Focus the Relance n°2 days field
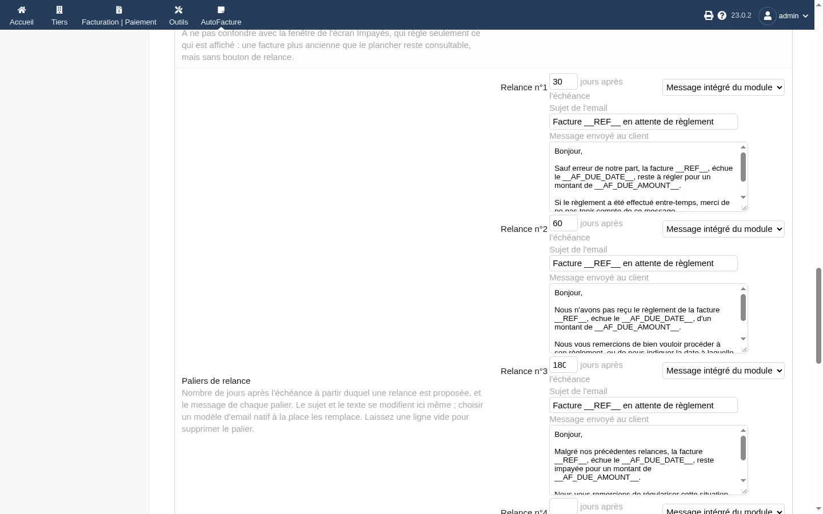 (x=564, y=223)
